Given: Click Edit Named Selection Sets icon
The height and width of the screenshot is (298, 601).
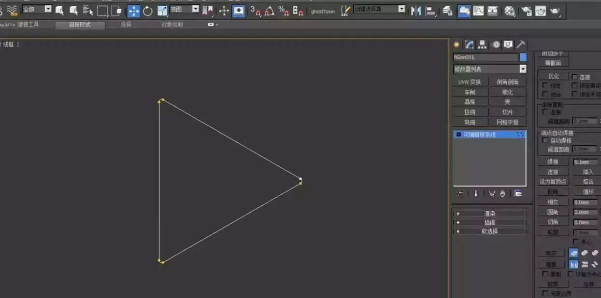Looking at the screenshot, I should [x=345, y=11].
